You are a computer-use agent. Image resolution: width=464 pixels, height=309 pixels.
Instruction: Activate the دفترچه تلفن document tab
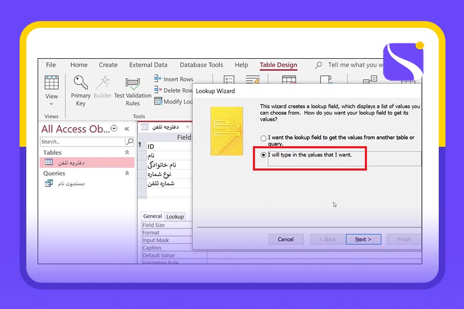tap(165, 127)
